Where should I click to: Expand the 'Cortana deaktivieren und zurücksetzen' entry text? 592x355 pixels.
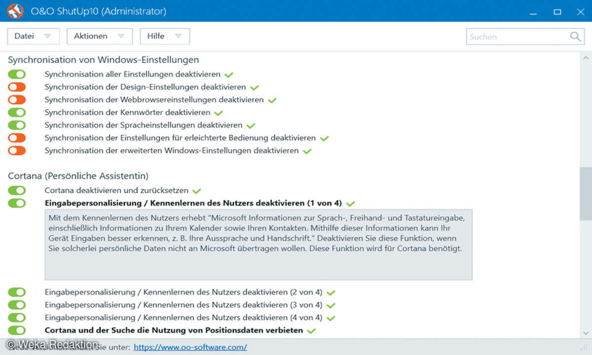pyautogui.click(x=116, y=190)
